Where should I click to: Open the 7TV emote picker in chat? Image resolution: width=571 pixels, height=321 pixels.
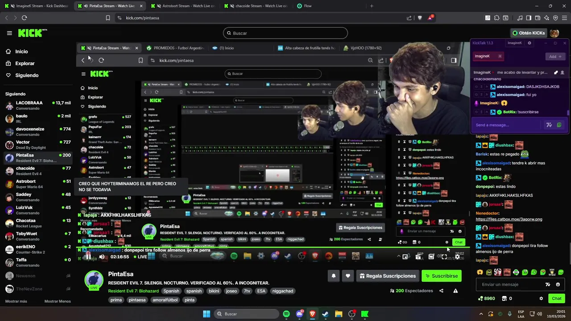point(548,284)
